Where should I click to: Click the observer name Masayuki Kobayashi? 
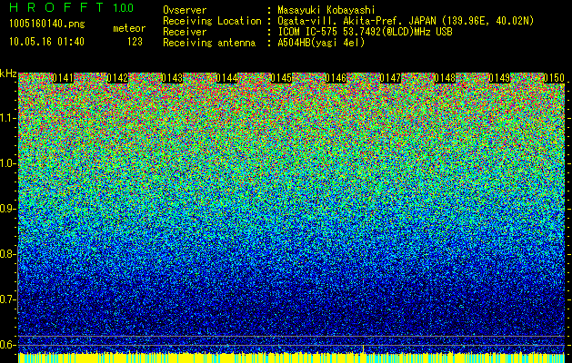pos(326,10)
